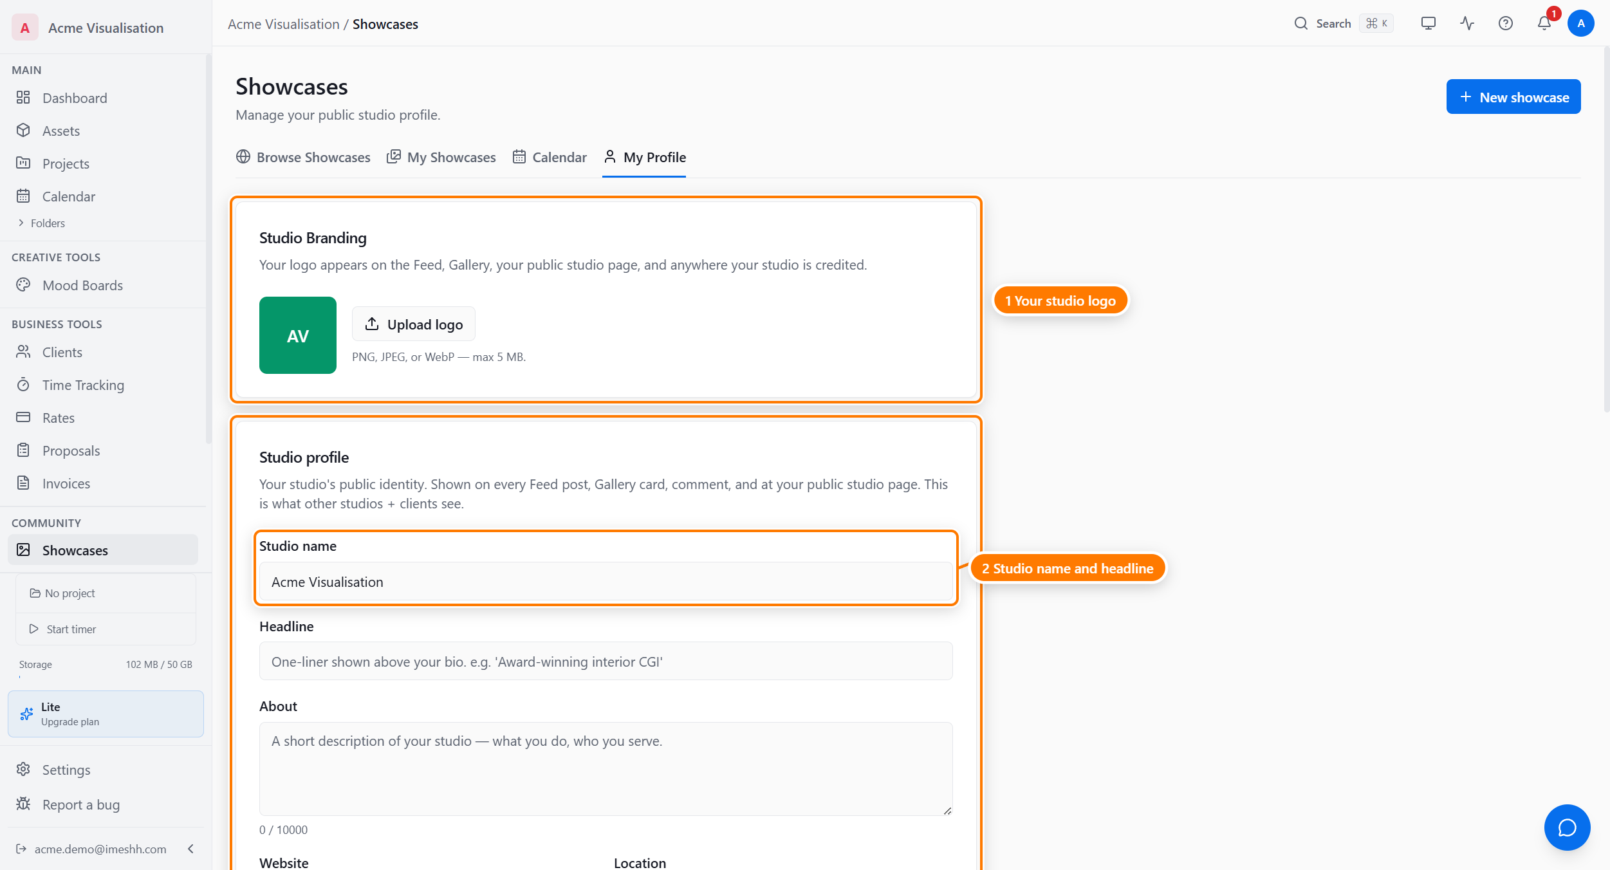Focus the About textarea
The height and width of the screenshot is (870, 1610).
(x=606, y=769)
